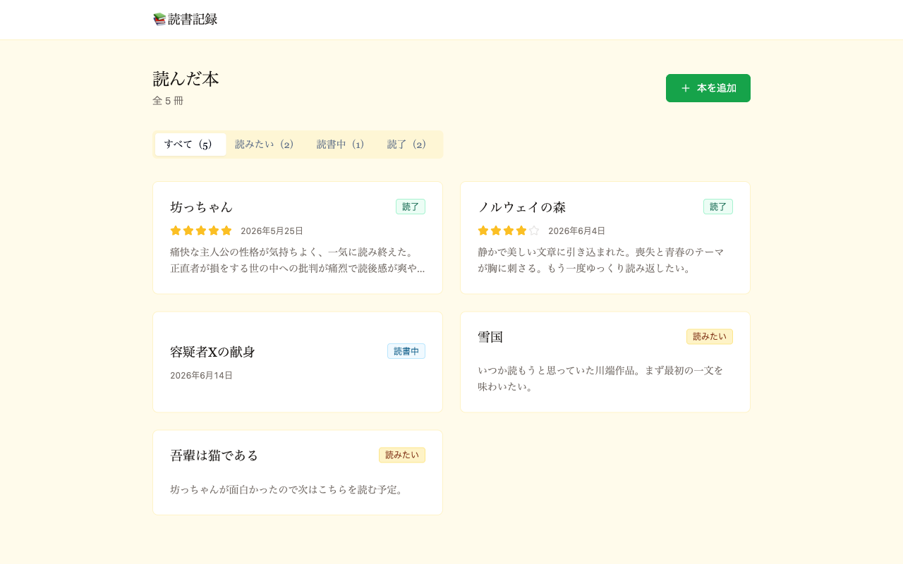Click the third star on ノルウェイの森
The image size is (903, 564).
click(x=509, y=231)
